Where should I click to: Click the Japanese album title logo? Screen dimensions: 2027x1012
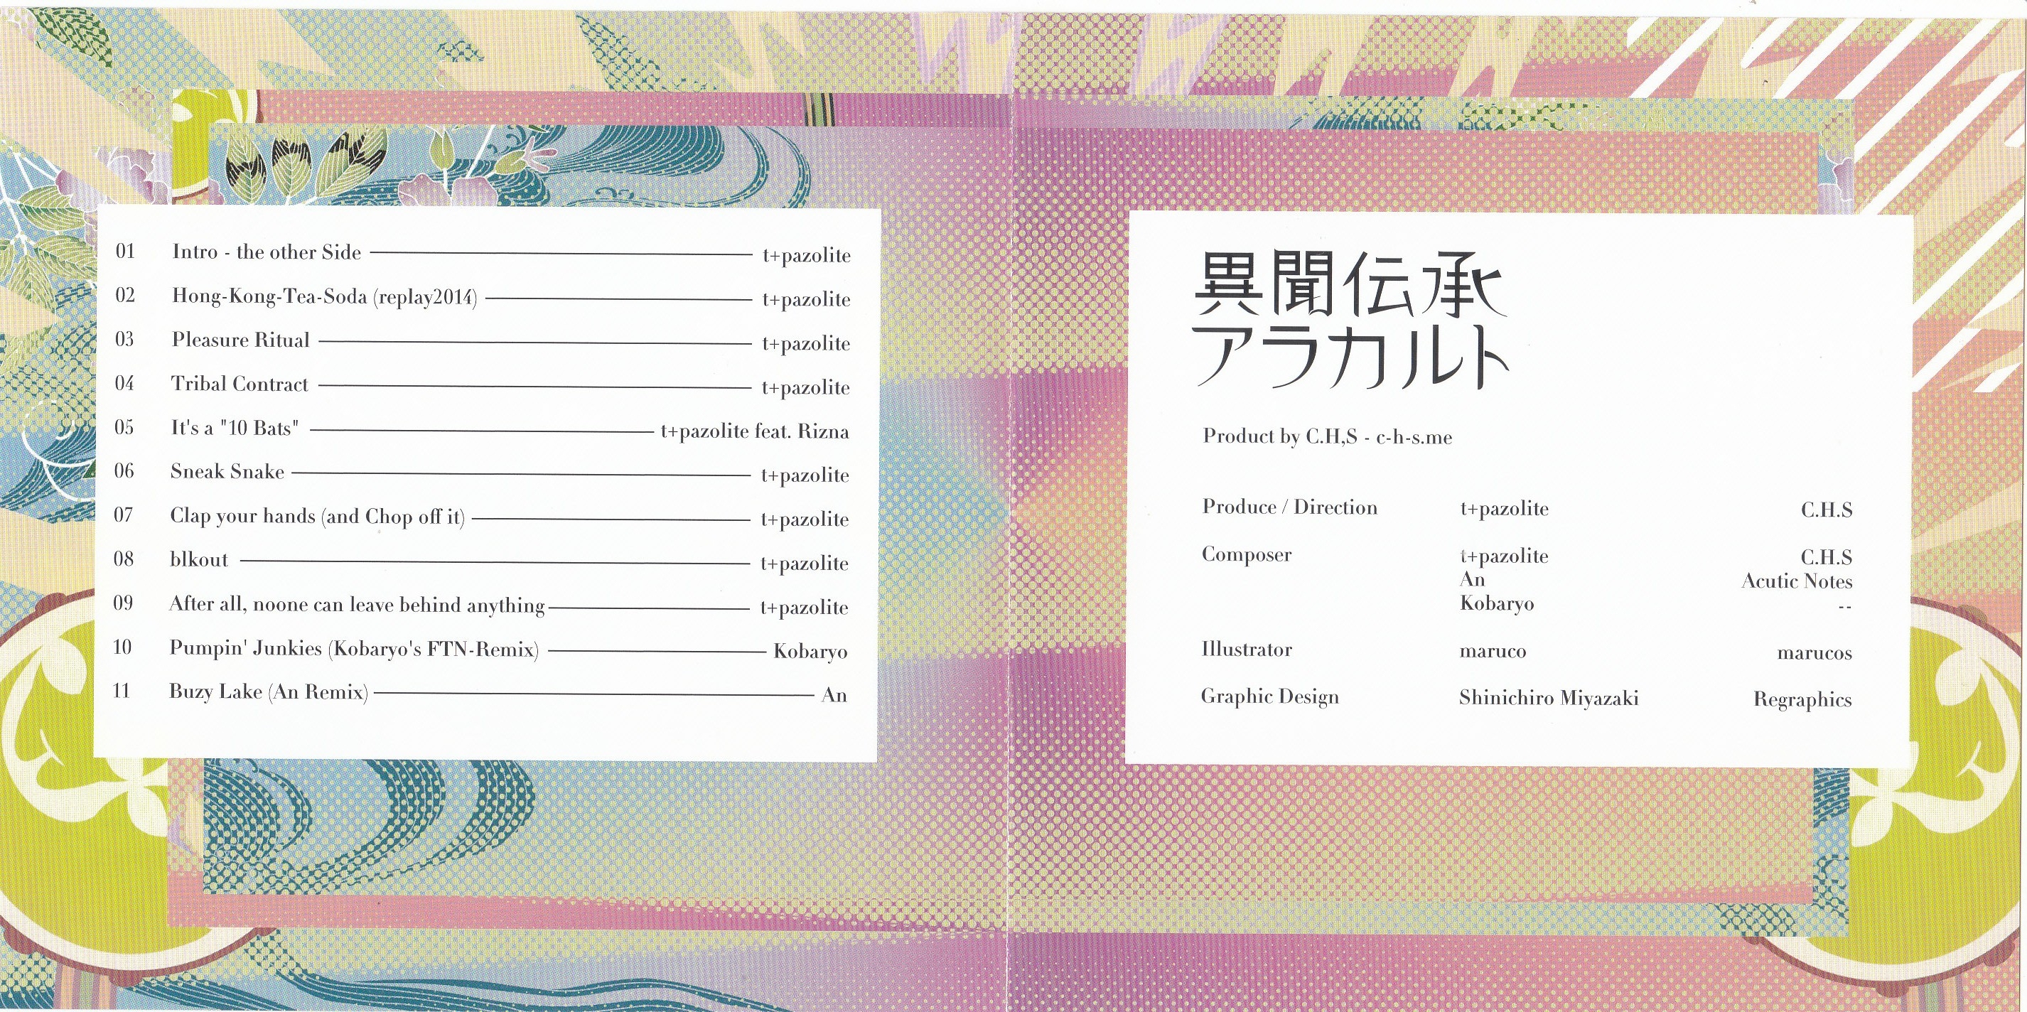point(1350,321)
